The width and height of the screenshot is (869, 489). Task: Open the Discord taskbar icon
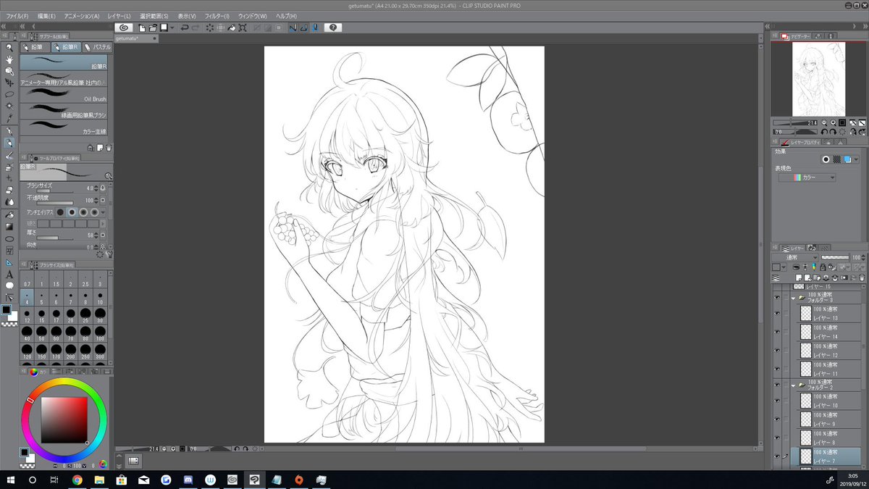pyautogui.click(x=187, y=480)
